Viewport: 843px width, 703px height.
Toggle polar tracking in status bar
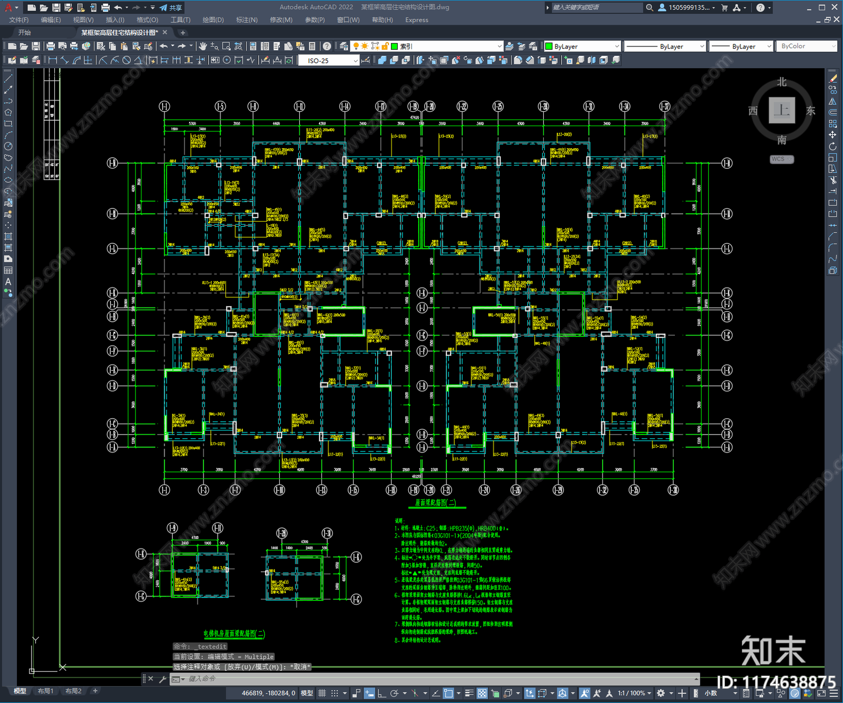click(394, 693)
